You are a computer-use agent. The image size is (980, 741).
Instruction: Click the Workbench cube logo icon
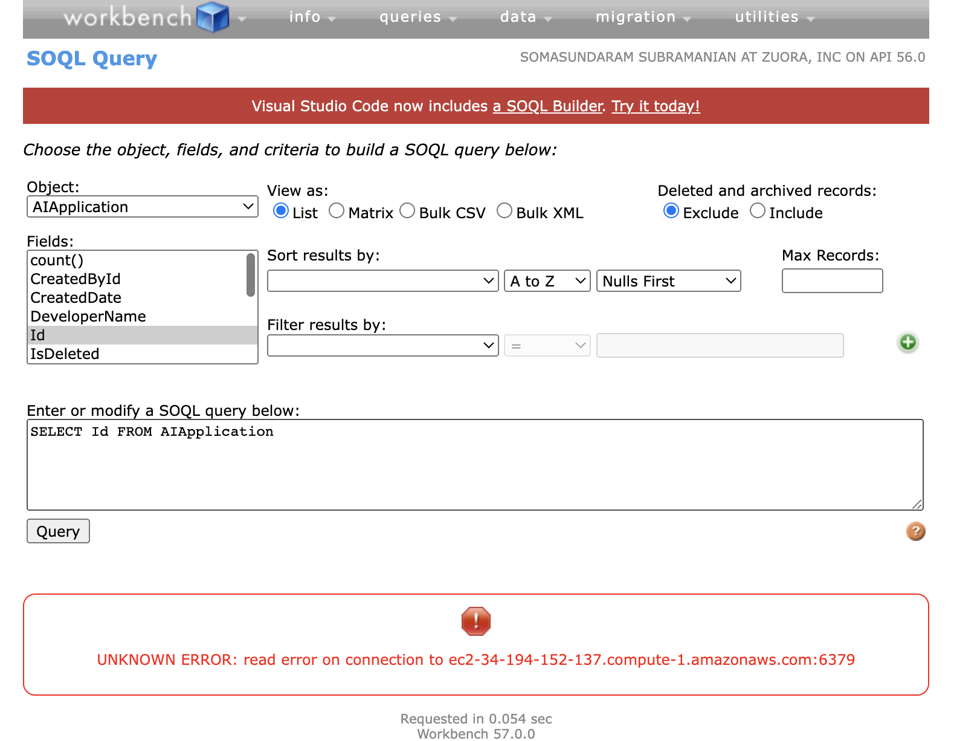click(213, 18)
